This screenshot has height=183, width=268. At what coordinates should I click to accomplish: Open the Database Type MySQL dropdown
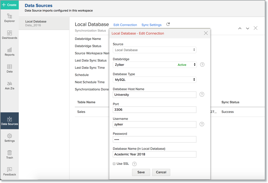pos(154,80)
